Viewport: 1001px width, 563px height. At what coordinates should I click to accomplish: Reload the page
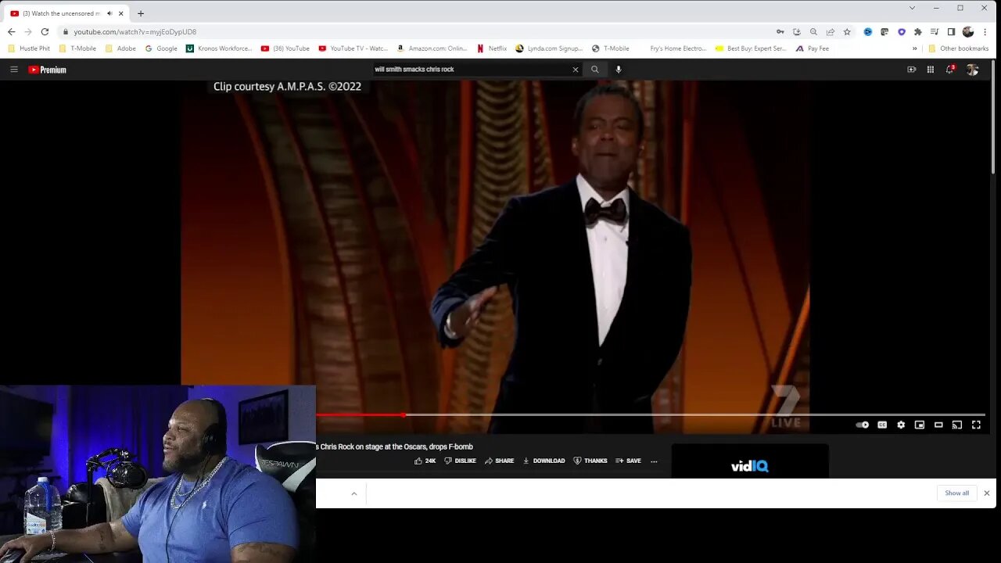point(45,32)
